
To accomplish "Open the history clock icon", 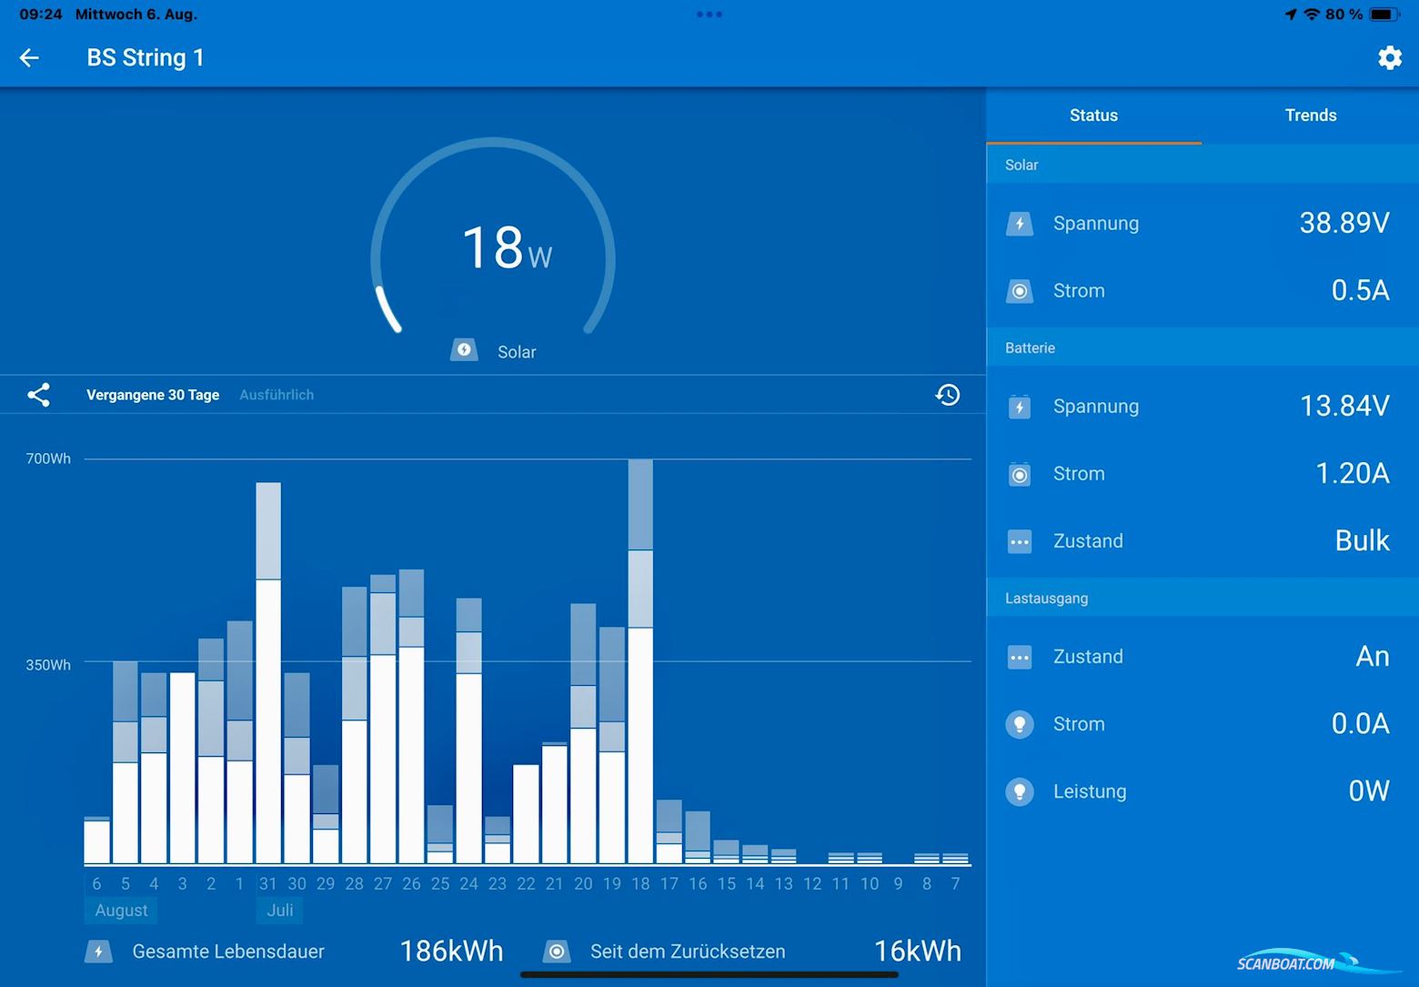I will point(948,395).
